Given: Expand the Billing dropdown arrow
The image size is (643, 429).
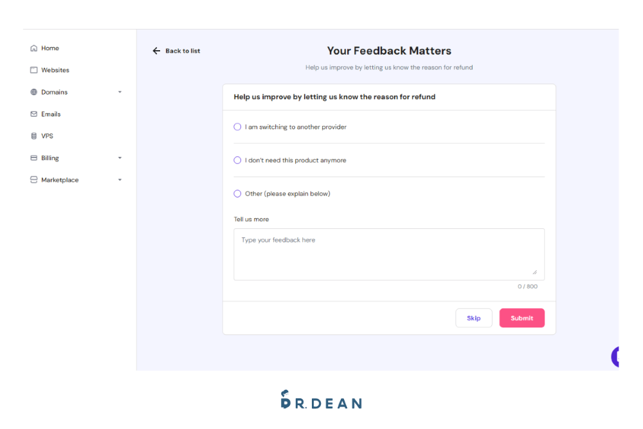Looking at the screenshot, I should pyautogui.click(x=120, y=158).
